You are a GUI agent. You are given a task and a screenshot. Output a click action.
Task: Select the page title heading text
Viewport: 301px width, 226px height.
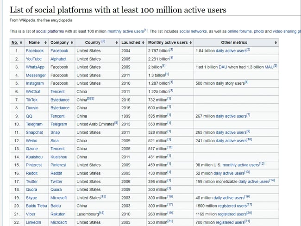(118, 10)
